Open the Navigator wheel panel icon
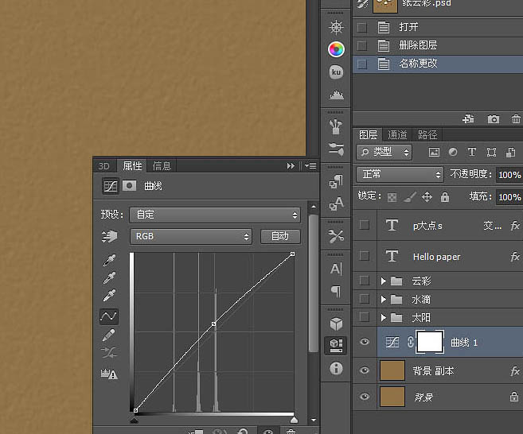Screen dimensions: 523x434 [336, 27]
